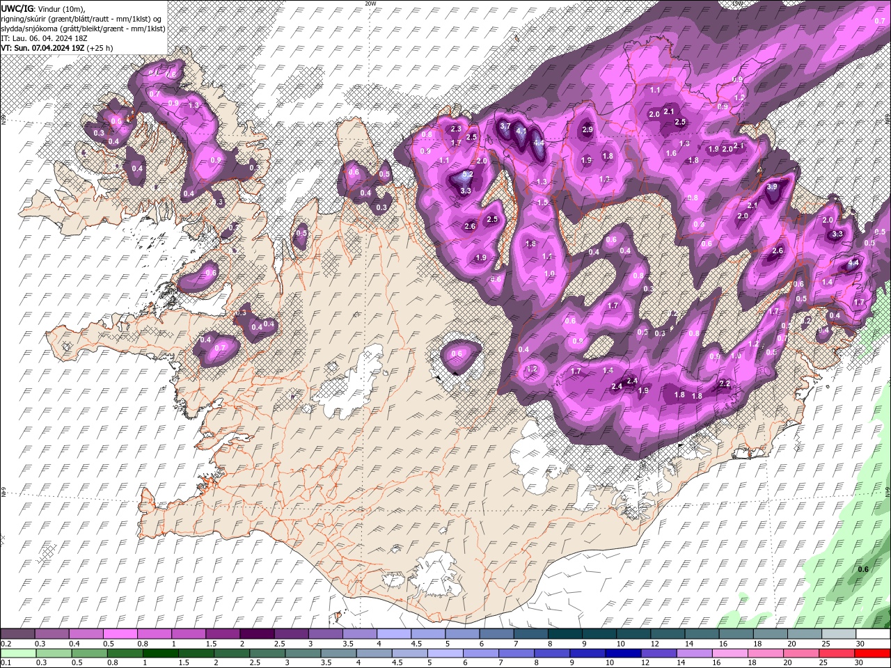Click the '5.2' snowfall value
This screenshot has height=668, width=891.
click(x=468, y=175)
